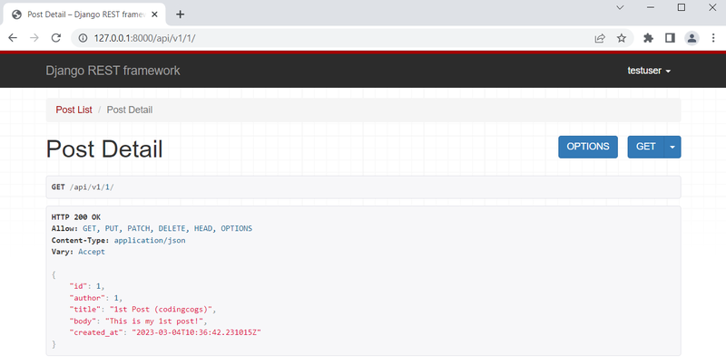Toggle the browser side panel
The width and height of the screenshot is (726, 364).
point(670,38)
